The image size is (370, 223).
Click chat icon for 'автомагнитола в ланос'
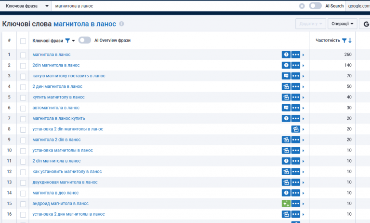tap(286, 108)
